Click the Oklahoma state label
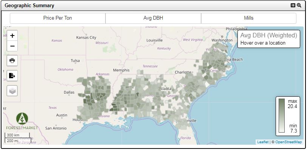 [65, 70]
